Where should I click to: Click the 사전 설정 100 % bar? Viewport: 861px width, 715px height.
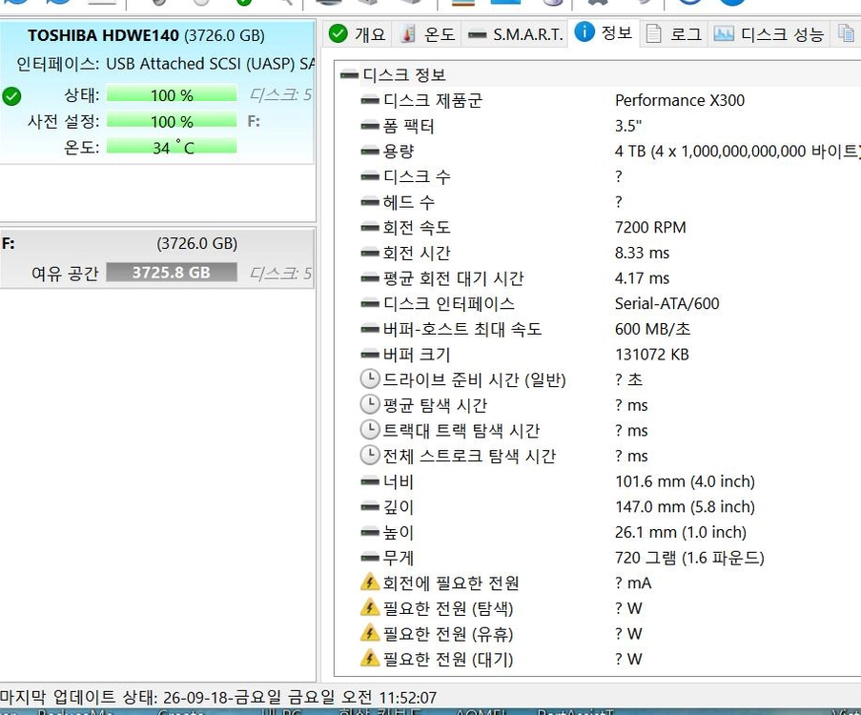point(172,121)
